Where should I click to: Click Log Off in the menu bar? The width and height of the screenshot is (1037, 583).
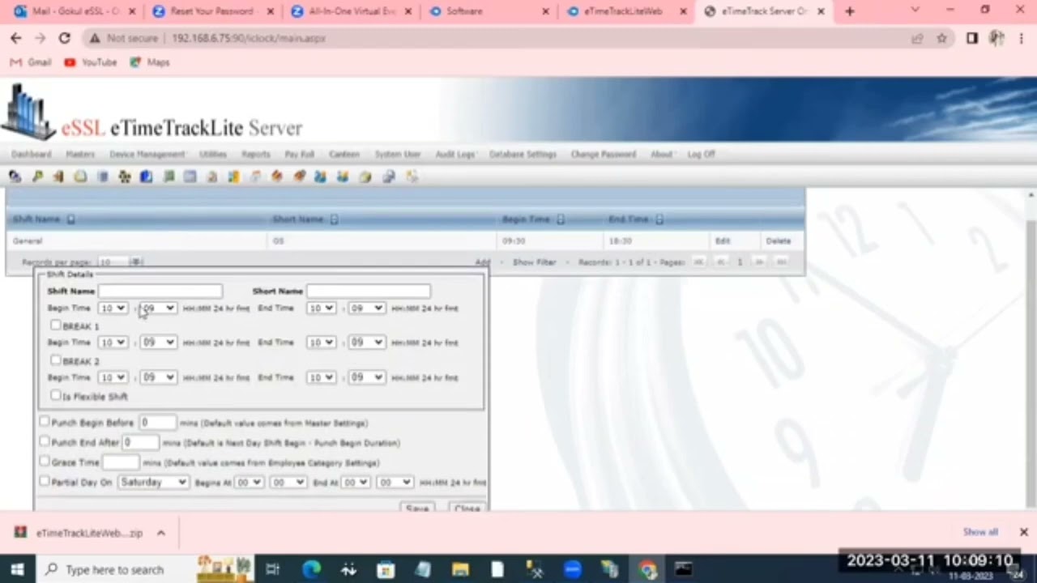[x=701, y=154]
